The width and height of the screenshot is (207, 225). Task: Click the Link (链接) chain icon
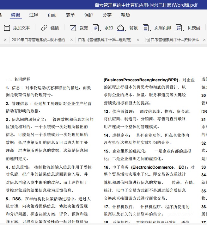tap(44, 28)
